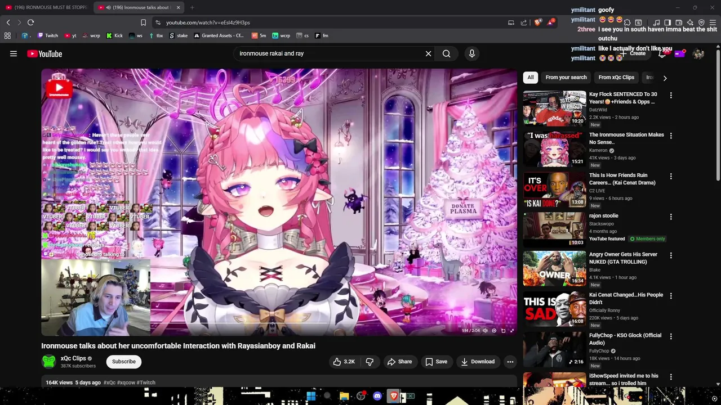Enter fullscreen on the video player
The image size is (721, 405).
point(512,331)
